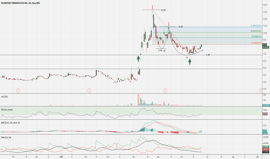The width and height of the screenshot is (270, 159).
Task: Click the bar countdown timer 02:06:06
Action: [x=265, y=47]
